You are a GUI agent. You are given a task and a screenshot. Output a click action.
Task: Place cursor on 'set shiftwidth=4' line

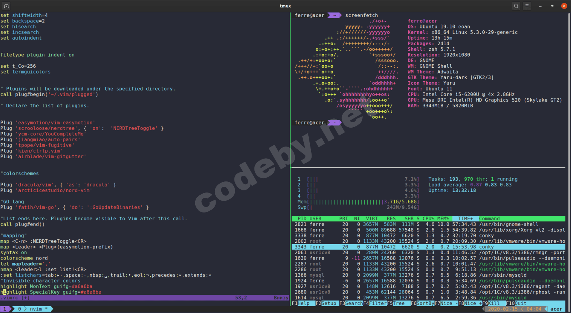[x=24, y=15]
